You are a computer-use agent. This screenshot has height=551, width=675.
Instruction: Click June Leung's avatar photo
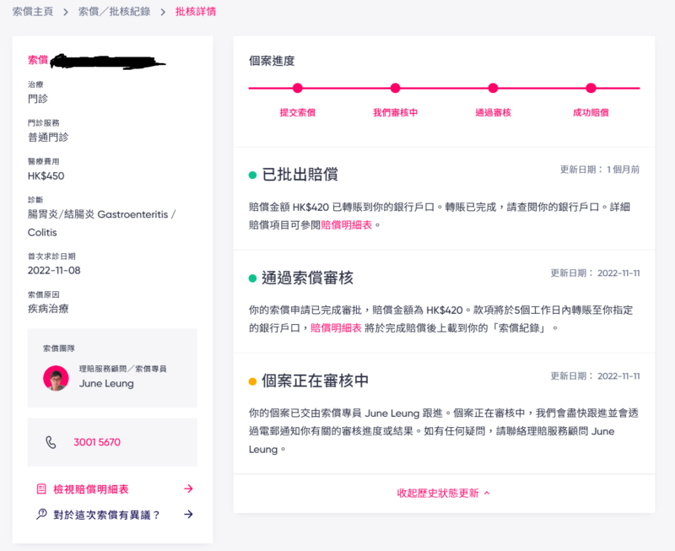(x=56, y=377)
